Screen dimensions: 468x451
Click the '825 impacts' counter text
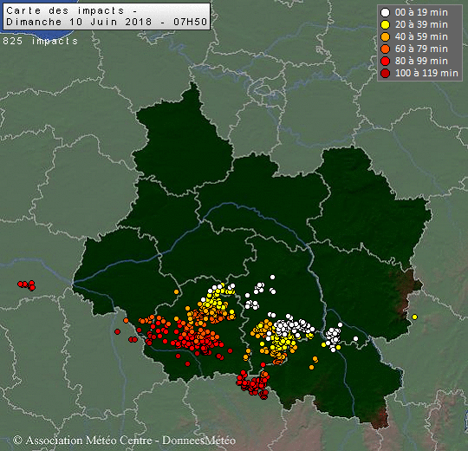tap(40, 41)
